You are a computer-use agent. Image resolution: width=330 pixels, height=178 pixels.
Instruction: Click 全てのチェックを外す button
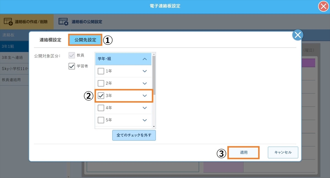tap(134, 135)
